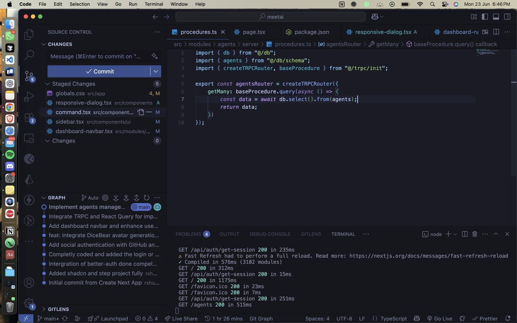Screen dimensions: 517x323
Task: Open the Extensions view with badge 2
Action: (29, 118)
